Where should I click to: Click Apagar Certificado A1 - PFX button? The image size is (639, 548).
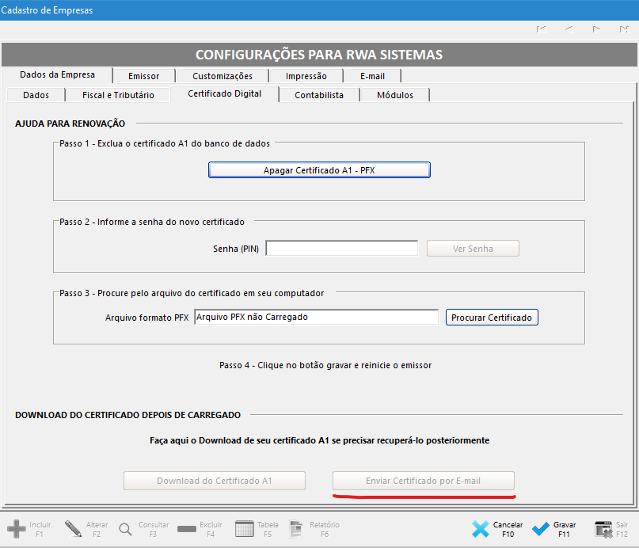(319, 170)
